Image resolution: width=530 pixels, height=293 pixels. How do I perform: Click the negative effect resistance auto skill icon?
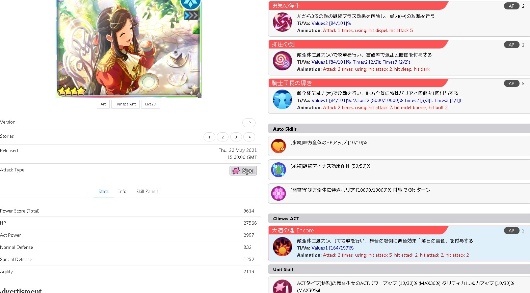(x=279, y=170)
